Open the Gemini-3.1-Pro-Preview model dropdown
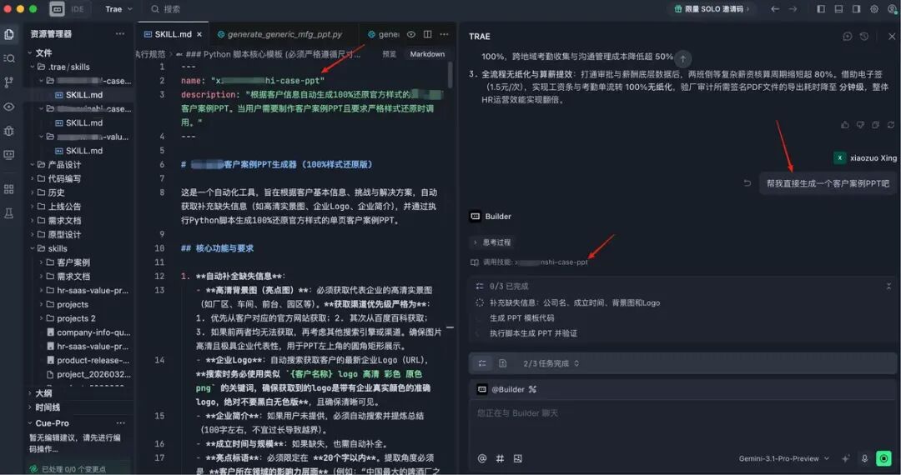This screenshot has height=475, width=901. [x=784, y=458]
